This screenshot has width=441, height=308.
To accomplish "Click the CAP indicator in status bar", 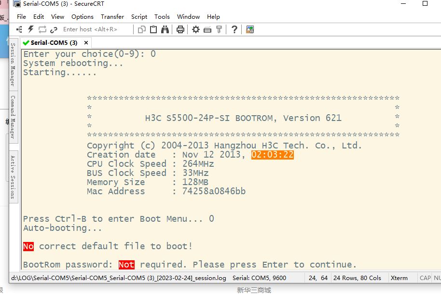I will 425,278.
